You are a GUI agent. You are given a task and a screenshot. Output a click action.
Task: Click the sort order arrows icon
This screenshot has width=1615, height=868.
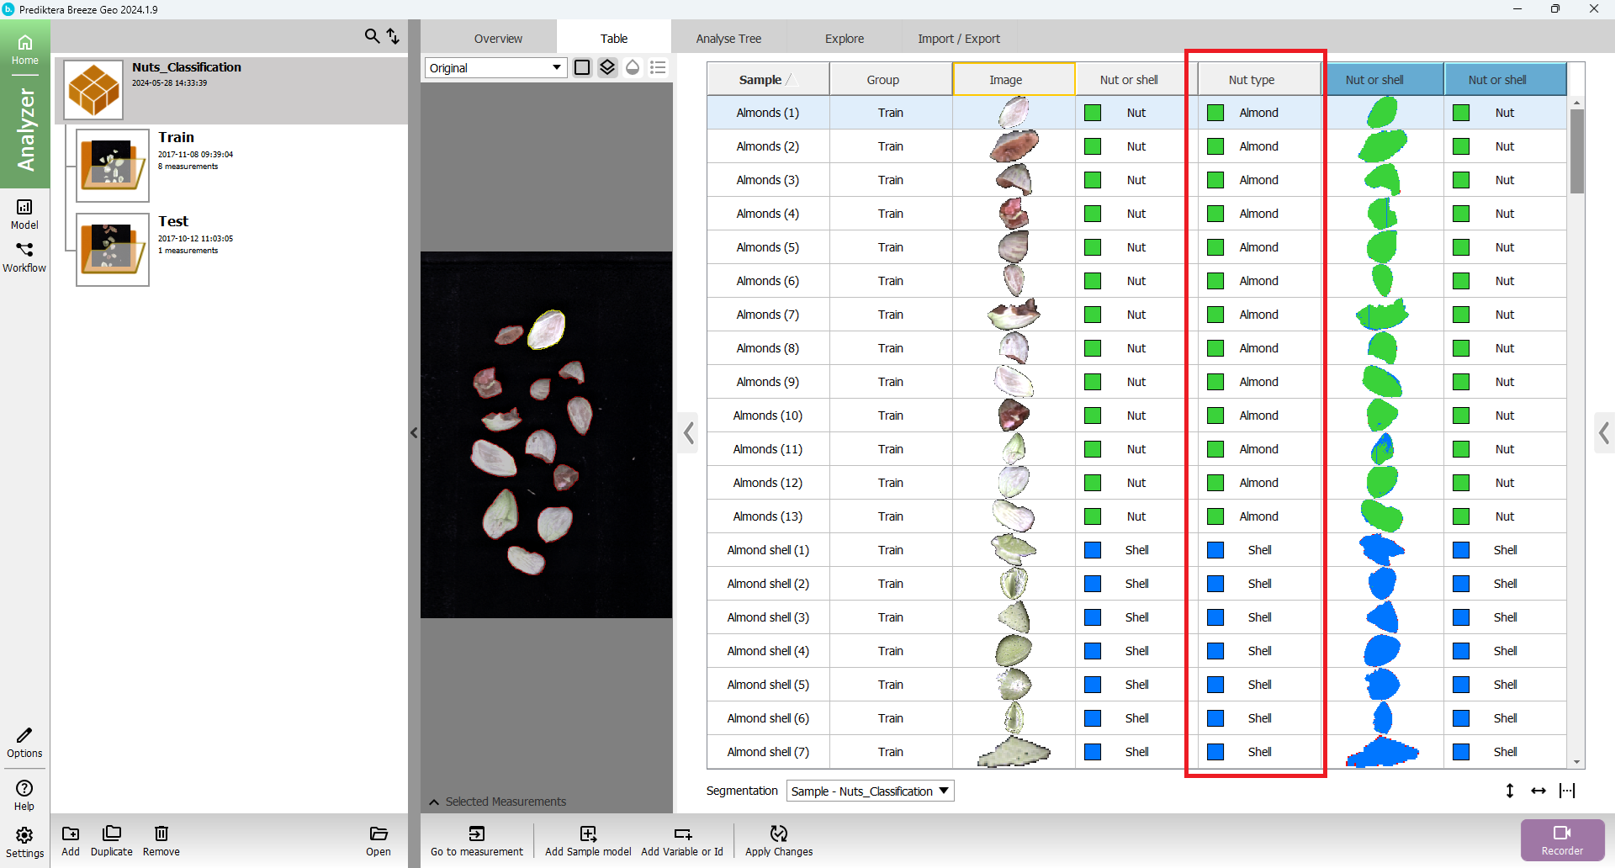[393, 36]
